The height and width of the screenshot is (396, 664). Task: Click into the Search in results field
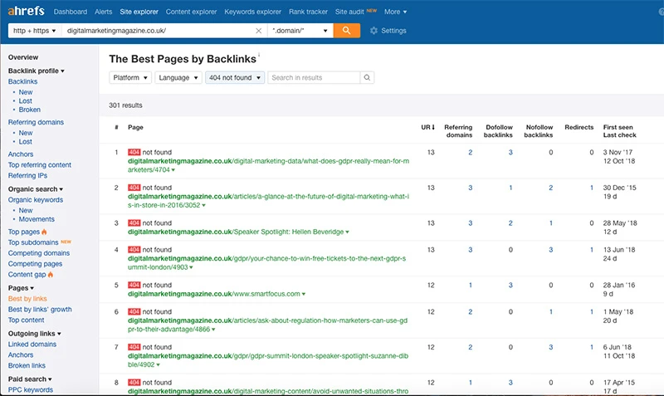tap(314, 77)
